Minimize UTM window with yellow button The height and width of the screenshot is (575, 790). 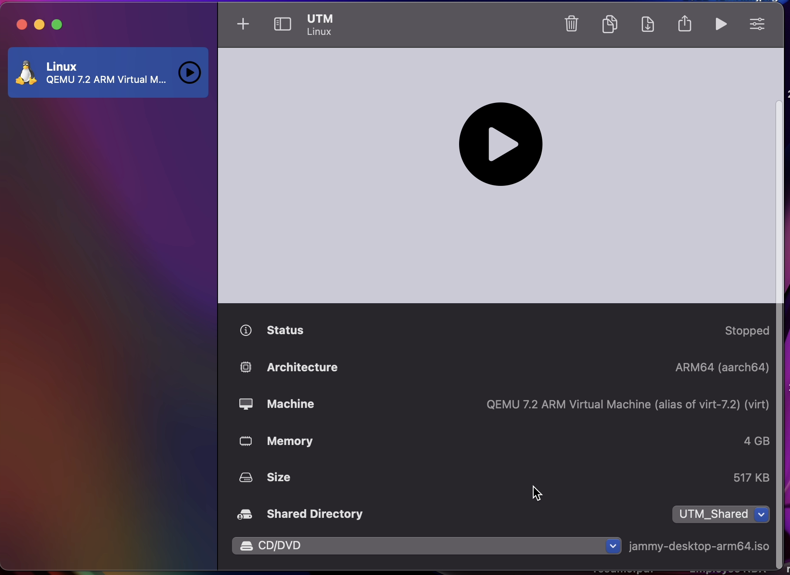tap(40, 25)
